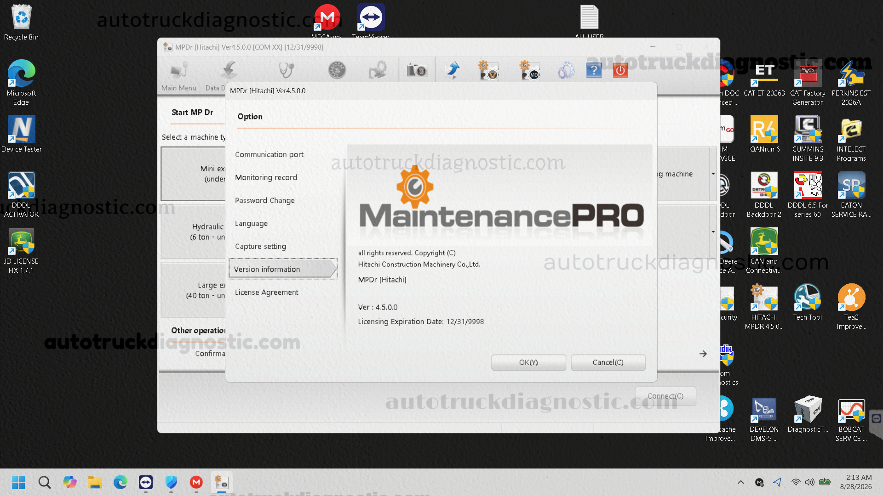This screenshot has height=496, width=883.
Task: Select Version information option
Action: (283, 269)
